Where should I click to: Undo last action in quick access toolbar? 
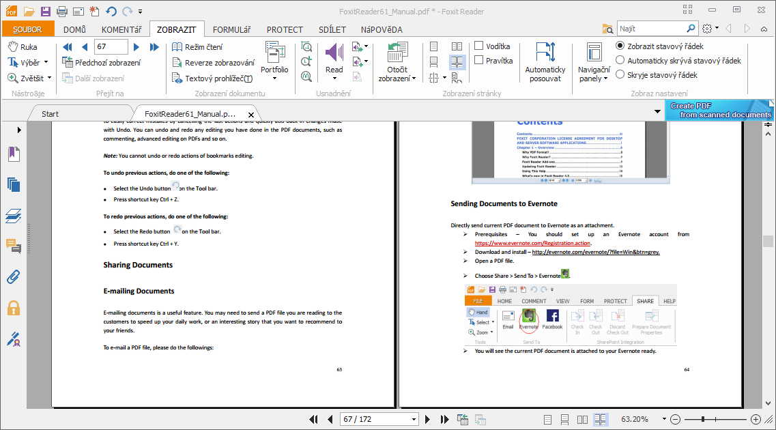point(111,12)
